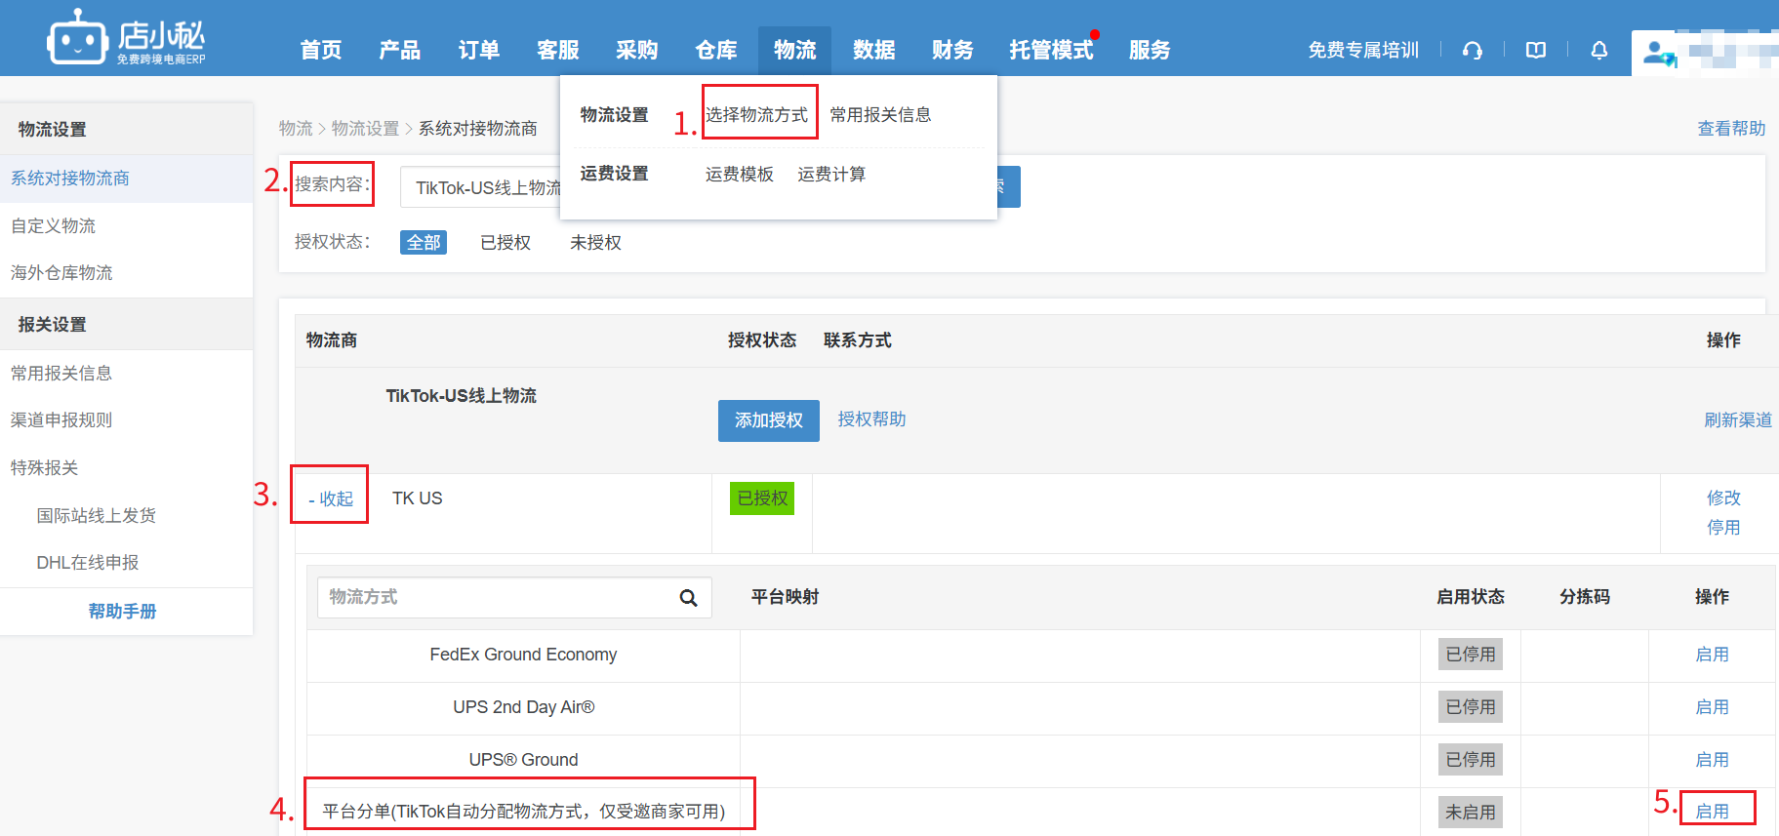
Task: Enable 平台分单 shipping method with 启用
Action: click(1712, 812)
